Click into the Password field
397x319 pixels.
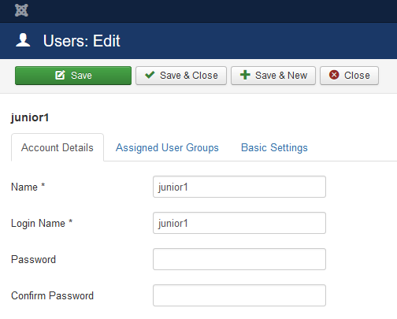pos(239,259)
